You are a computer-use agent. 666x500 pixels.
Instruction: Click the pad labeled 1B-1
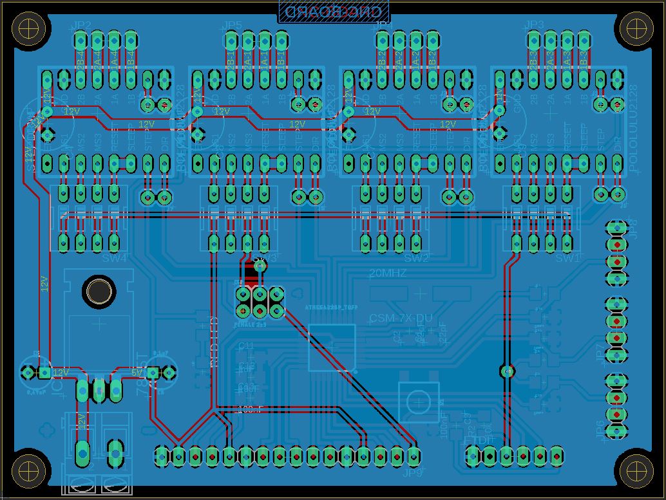281,41
